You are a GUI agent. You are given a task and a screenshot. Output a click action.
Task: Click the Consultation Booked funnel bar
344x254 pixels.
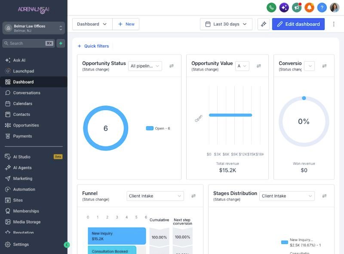point(112,250)
